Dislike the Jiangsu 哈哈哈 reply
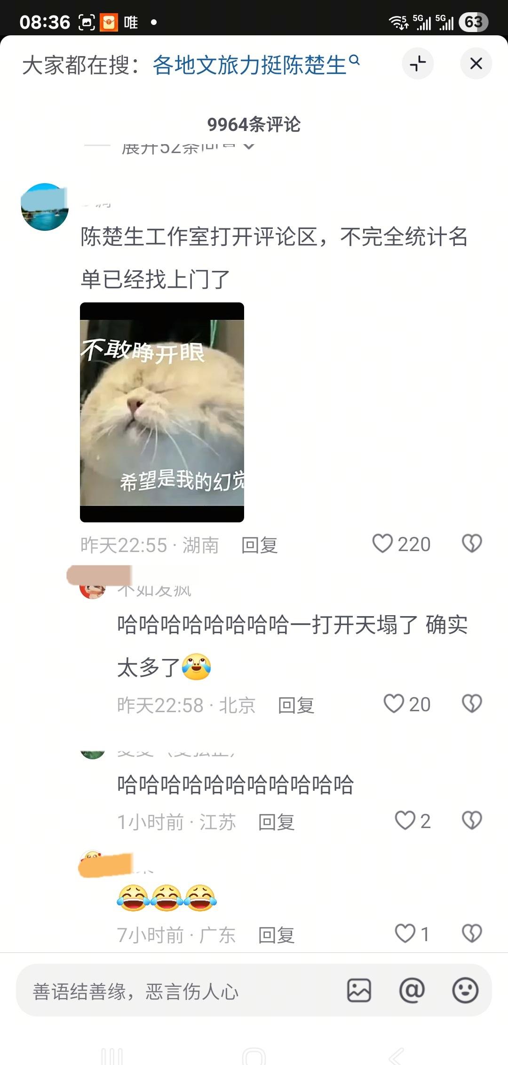Viewport: 508px width, 1065px height. tap(472, 821)
